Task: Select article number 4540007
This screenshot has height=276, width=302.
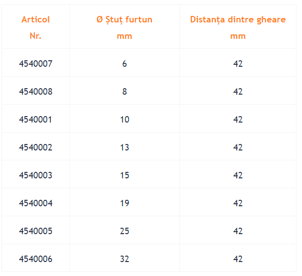Action: tap(35, 64)
